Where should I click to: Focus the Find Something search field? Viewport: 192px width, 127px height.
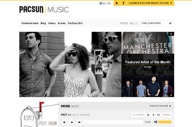pyautogui.click(x=155, y=23)
